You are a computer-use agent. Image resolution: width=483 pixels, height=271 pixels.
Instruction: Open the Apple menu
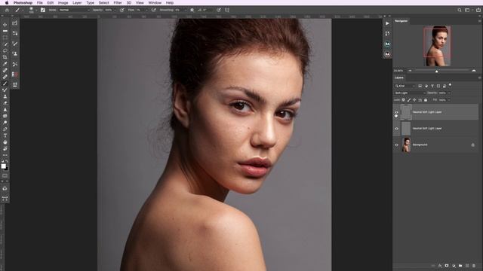pos(7,2)
